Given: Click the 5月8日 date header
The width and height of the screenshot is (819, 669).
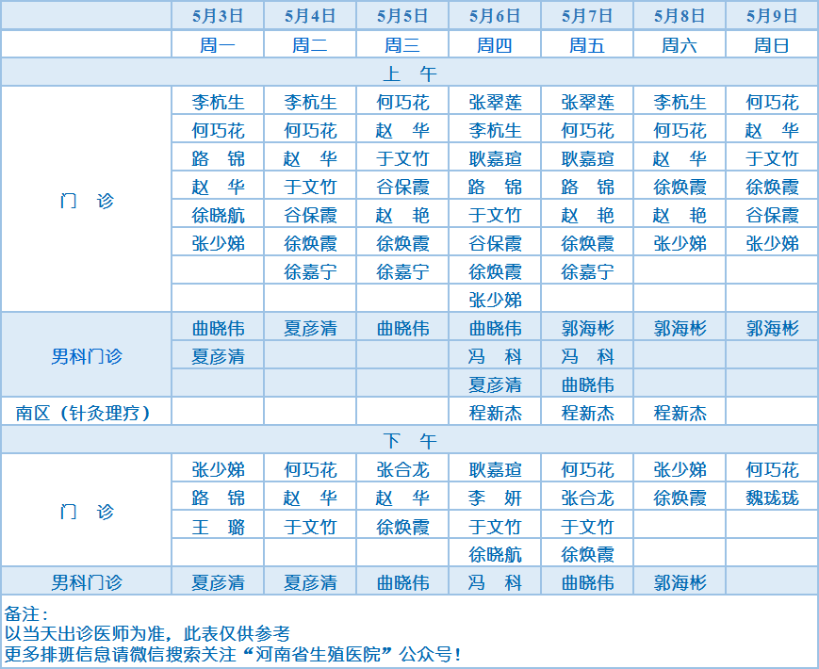Looking at the screenshot, I should (x=680, y=16).
